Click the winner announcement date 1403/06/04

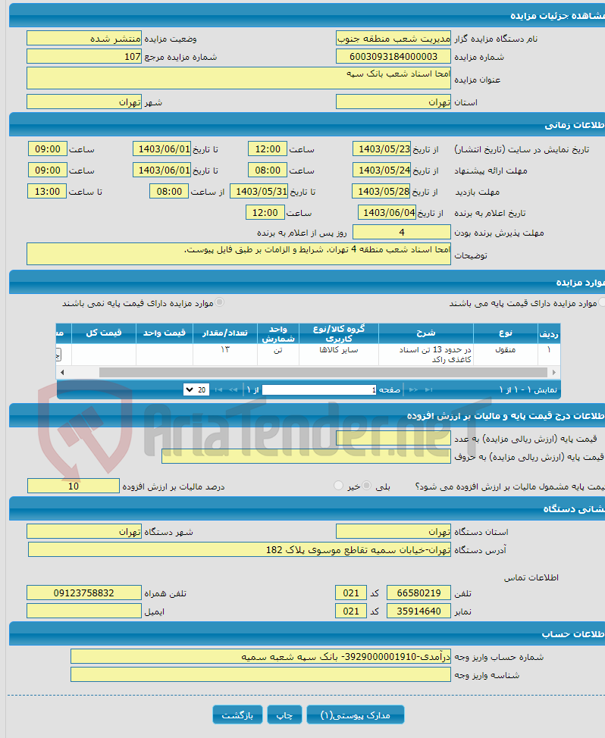pos(387,212)
